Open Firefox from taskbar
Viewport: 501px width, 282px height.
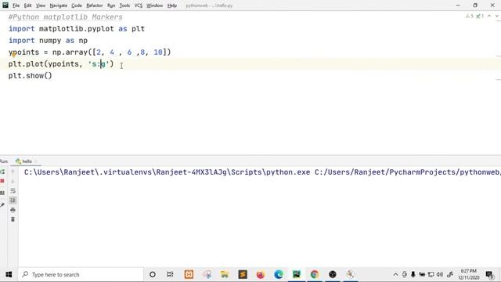click(261, 274)
